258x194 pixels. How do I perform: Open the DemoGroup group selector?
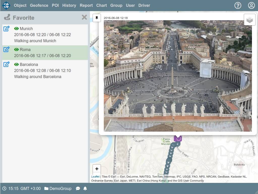[x=58, y=188]
